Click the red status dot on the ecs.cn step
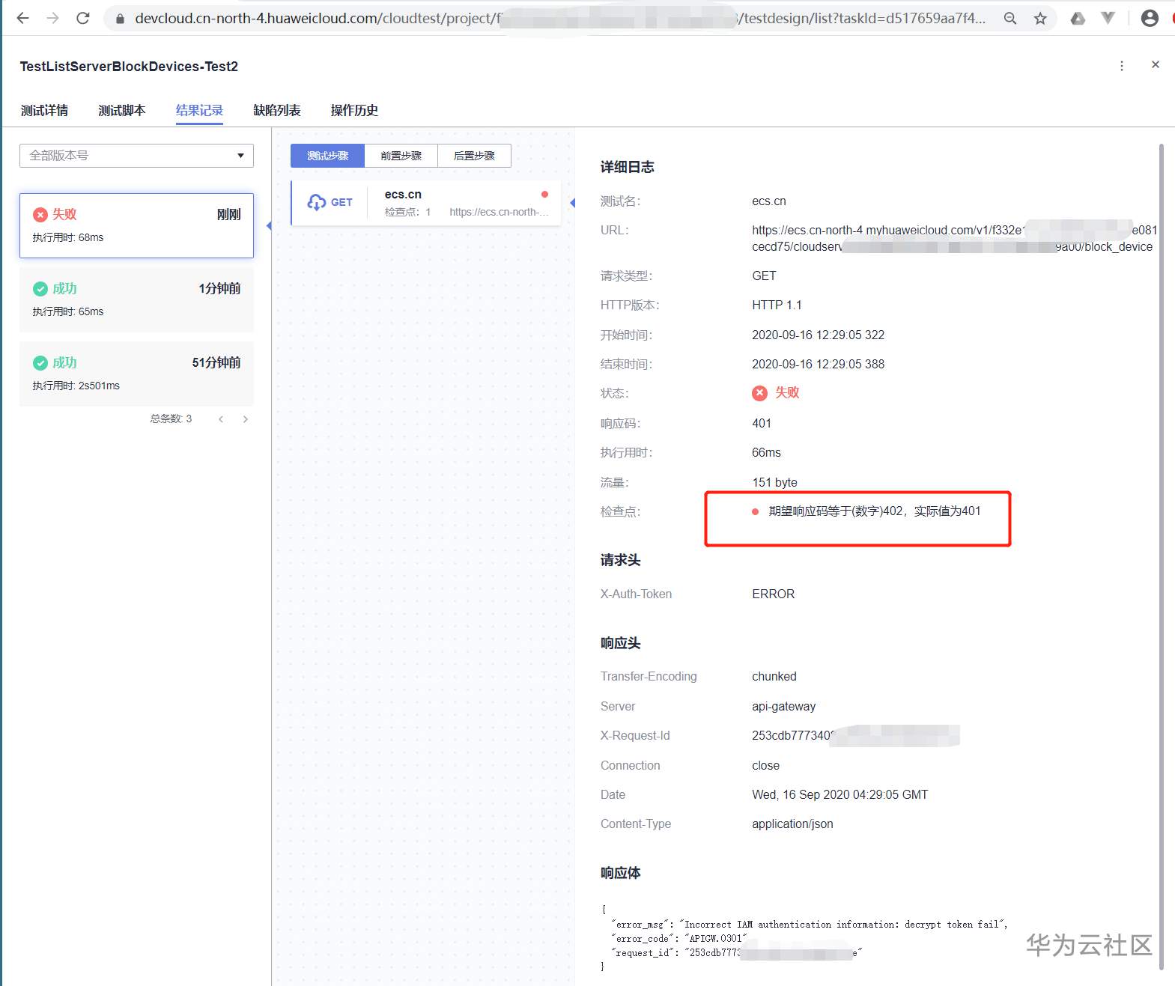The width and height of the screenshot is (1175, 986). coord(544,195)
